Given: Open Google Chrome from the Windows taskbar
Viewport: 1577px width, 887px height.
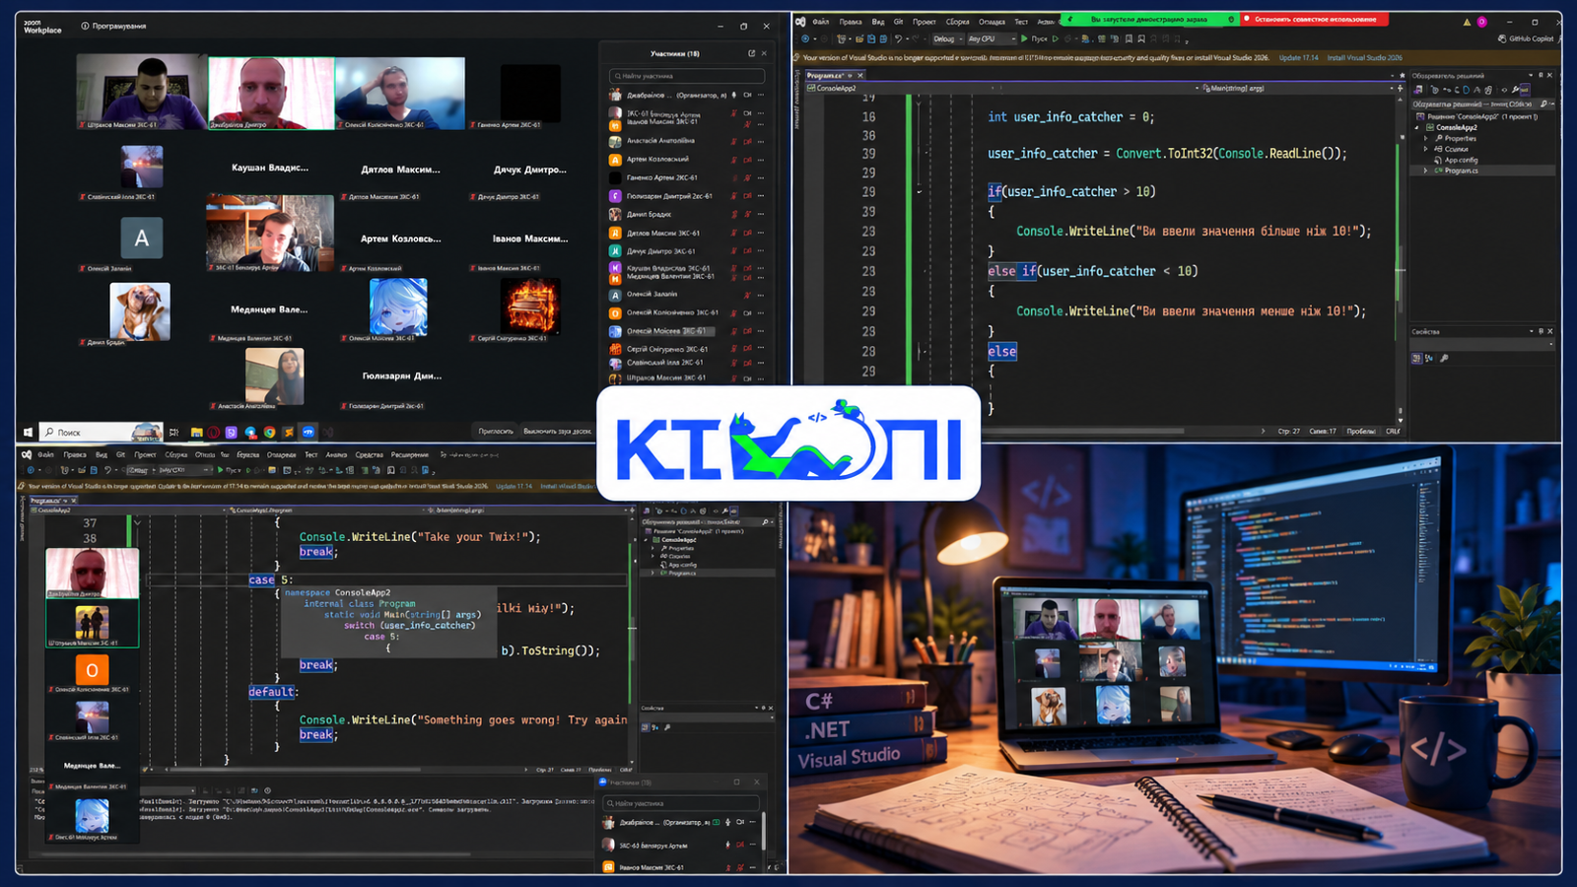Looking at the screenshot, I should [269, 432].
